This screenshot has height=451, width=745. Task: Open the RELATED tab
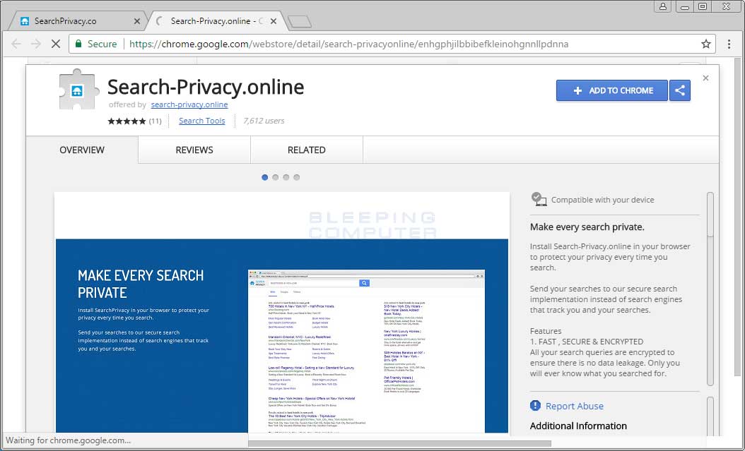tap(307, 150)
